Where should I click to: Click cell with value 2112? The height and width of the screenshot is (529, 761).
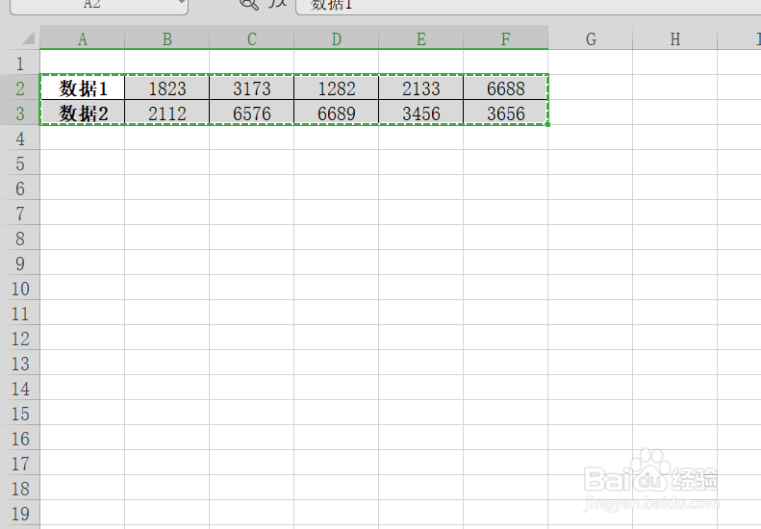(167, 113)
